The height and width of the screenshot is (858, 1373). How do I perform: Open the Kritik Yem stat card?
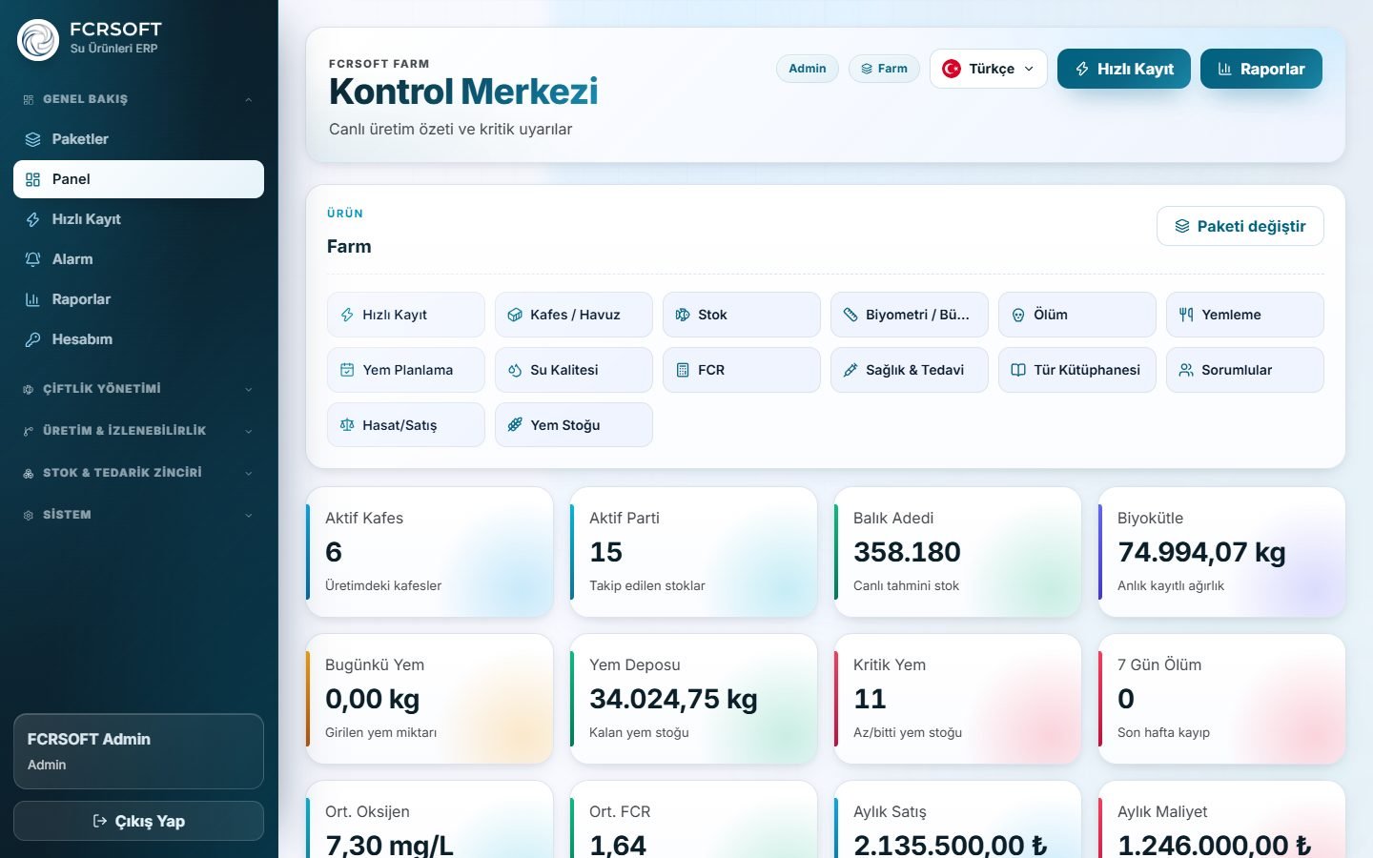(958, 699)
